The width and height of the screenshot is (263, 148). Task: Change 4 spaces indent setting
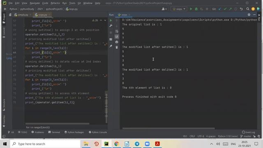211,136
